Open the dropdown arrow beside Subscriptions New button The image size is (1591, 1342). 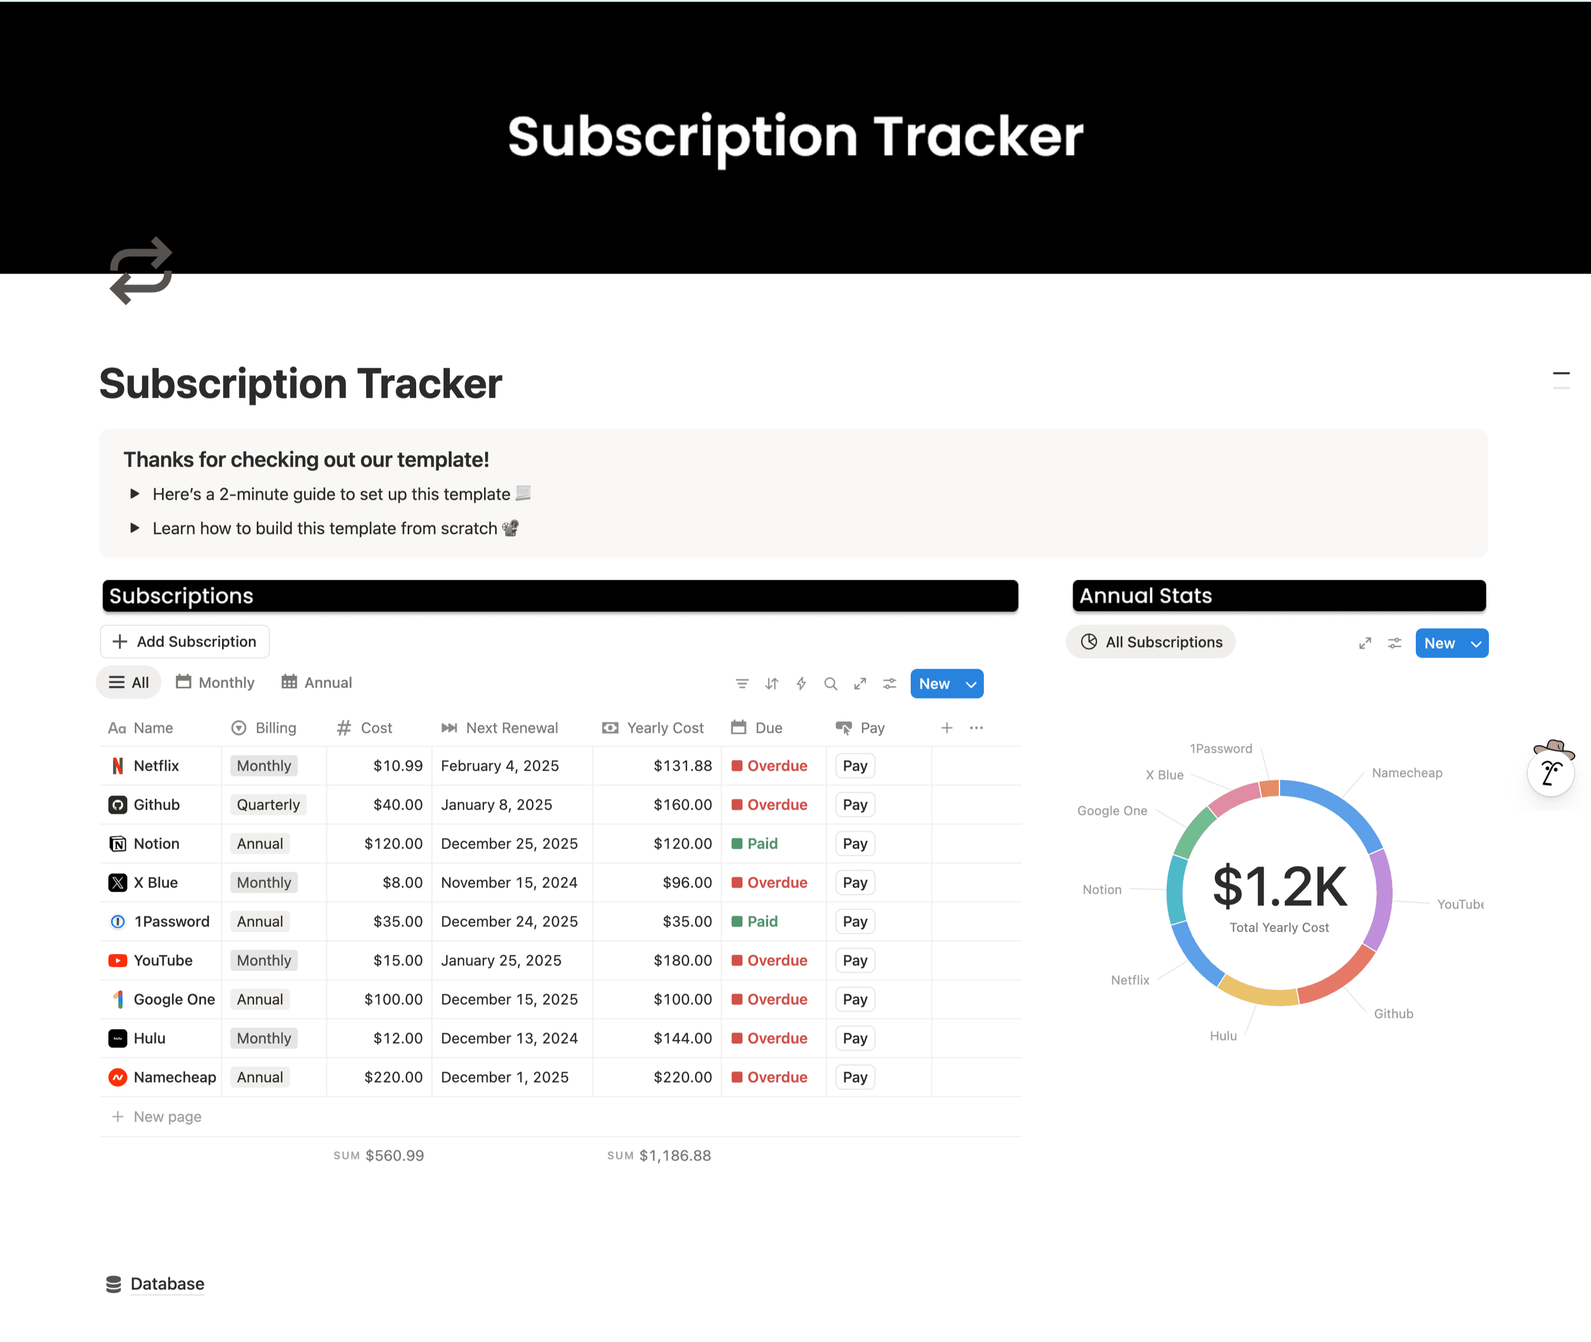point(971,684)
